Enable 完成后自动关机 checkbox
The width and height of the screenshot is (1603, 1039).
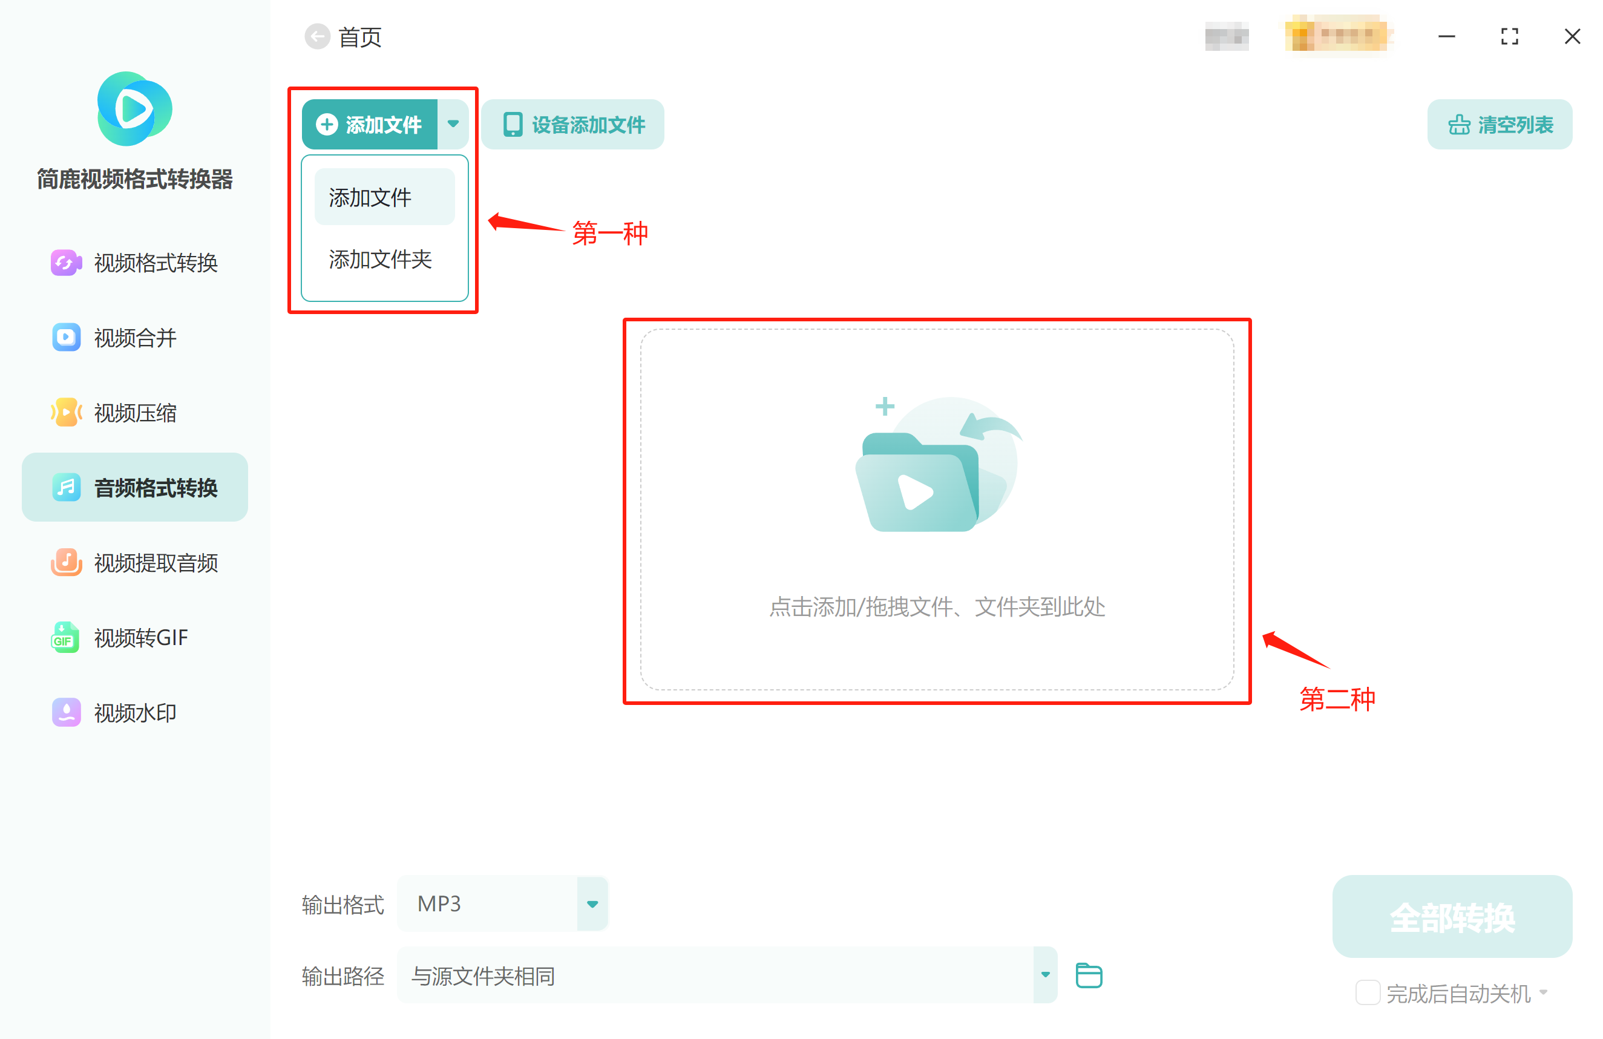pyautogui.click(x=1367, y=992)
